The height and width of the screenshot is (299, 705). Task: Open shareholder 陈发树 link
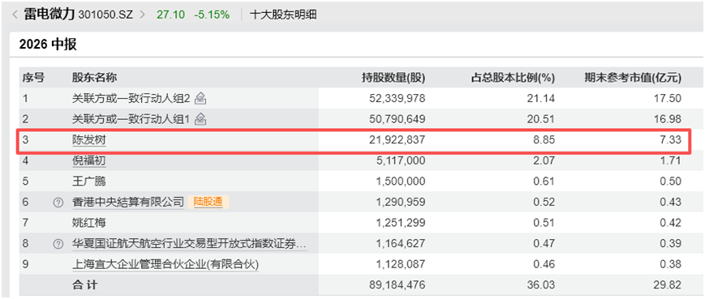coord(89,140)
